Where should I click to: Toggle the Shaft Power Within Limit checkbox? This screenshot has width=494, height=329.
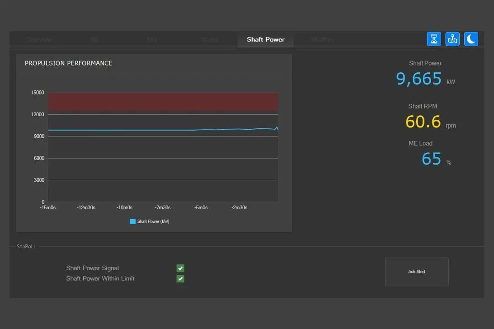180,278
